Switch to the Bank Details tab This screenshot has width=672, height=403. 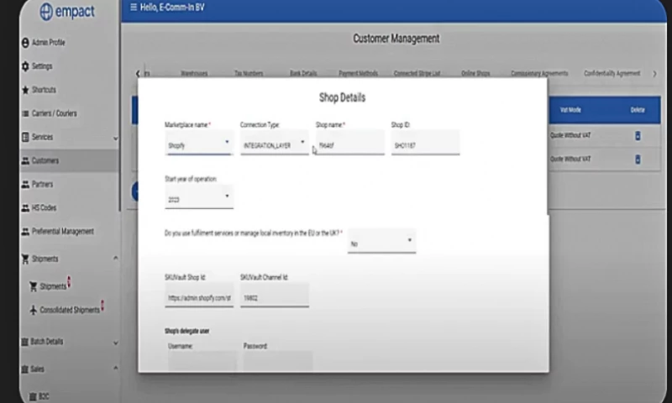(303, 73)
